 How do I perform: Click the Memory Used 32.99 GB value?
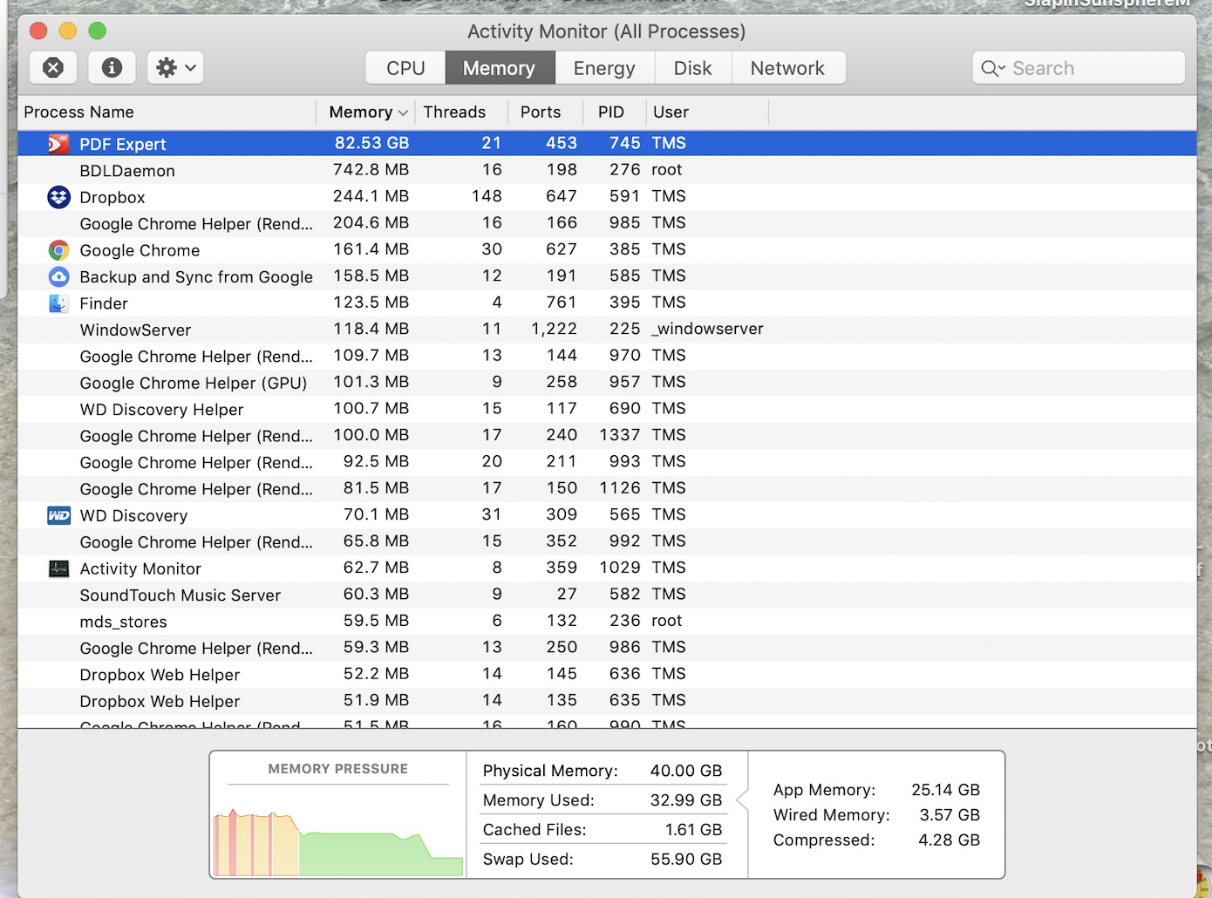685,800
